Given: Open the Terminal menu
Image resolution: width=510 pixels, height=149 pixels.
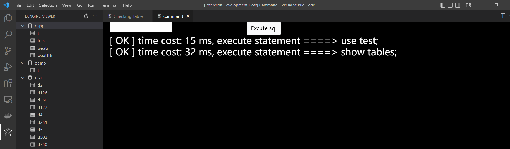Looking at the screenshot, I should coord(109,5).
